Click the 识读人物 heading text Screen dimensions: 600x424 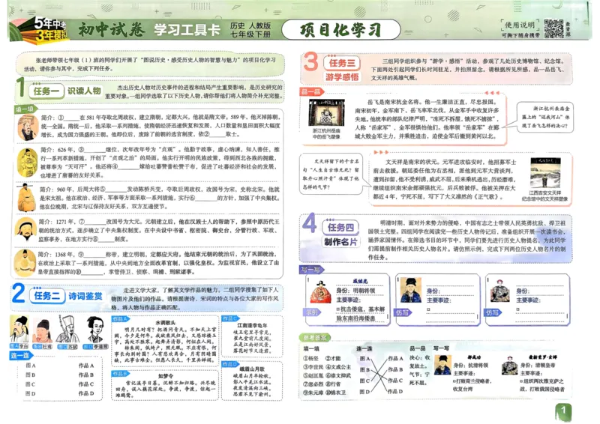84,91
